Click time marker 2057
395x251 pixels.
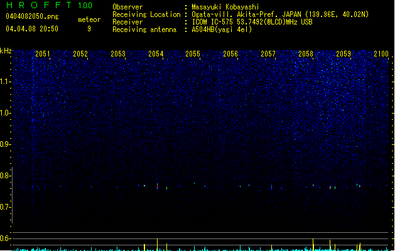[x=268, y=54]
